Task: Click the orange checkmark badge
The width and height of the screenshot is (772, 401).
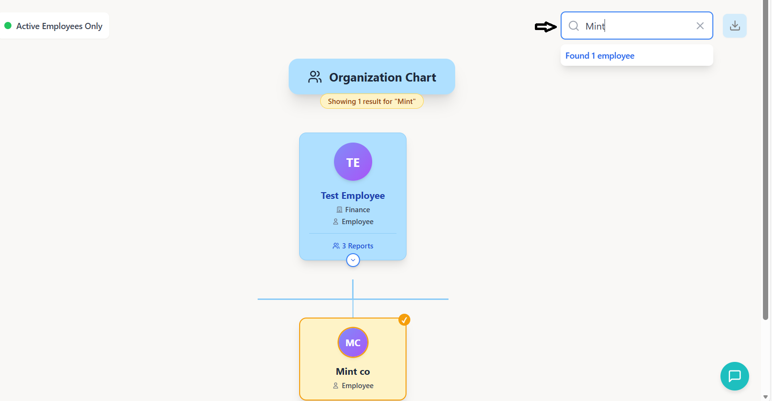Action: click(x=404, y=320)
